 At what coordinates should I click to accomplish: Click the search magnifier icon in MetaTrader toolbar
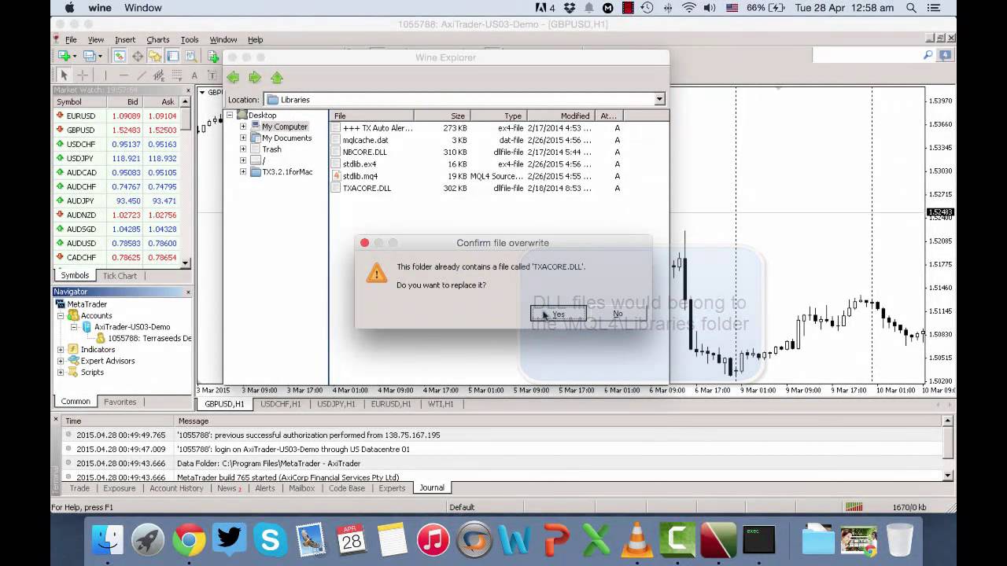coord(928,55)
